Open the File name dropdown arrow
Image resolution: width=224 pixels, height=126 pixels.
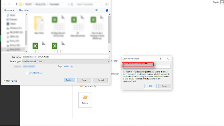(108, 57)
